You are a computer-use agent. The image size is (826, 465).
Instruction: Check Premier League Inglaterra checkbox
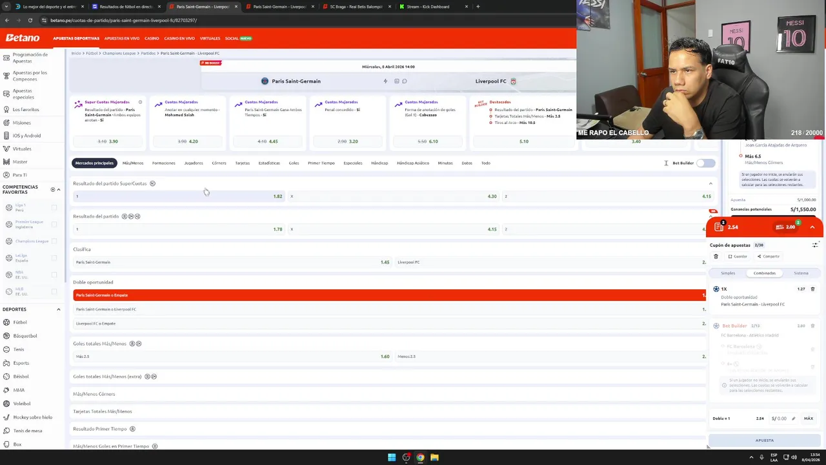[x=54, y=224]
